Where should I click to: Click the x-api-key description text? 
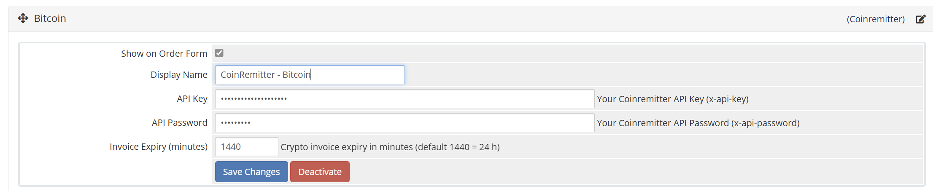point(672,99)
